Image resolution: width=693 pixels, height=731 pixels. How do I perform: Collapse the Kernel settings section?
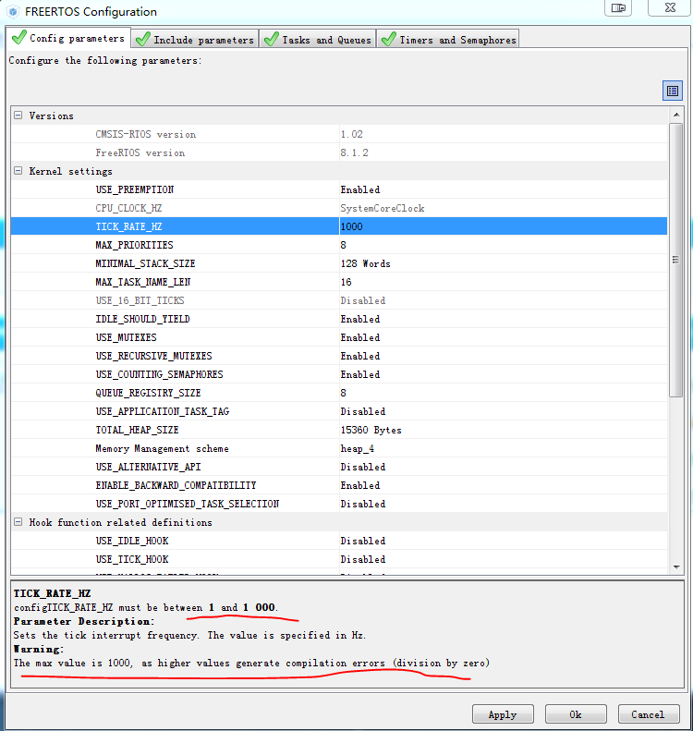(18, 171)
